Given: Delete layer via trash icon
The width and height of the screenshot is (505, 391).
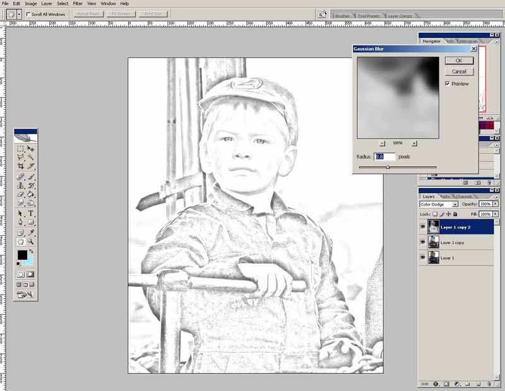Looking at the screenshot, I should pyautogui.click(x=489, y=384).
